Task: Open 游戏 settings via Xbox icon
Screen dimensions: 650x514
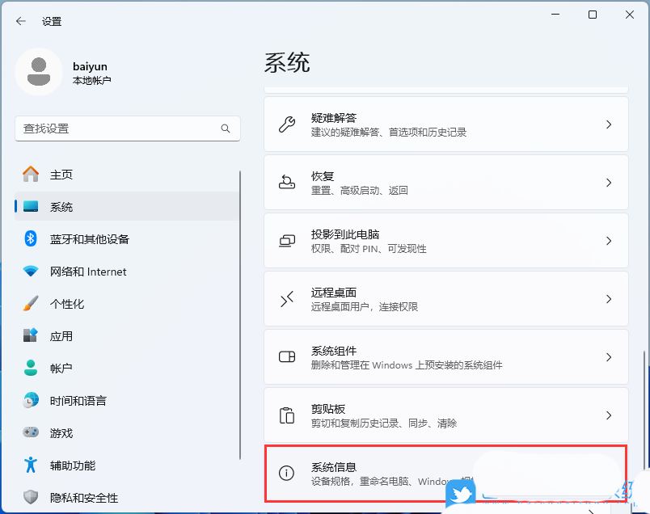Action: 30,433
